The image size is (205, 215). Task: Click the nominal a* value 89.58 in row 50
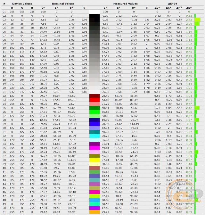click(x=56, y=208)
